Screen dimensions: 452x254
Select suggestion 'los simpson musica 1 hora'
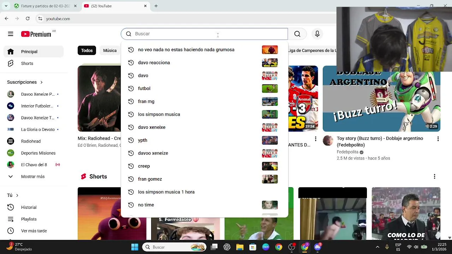204,192
